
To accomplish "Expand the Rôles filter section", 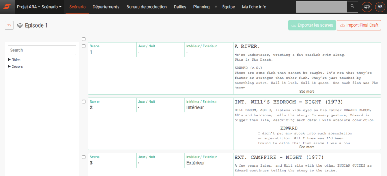I will [x=14, y=60].
